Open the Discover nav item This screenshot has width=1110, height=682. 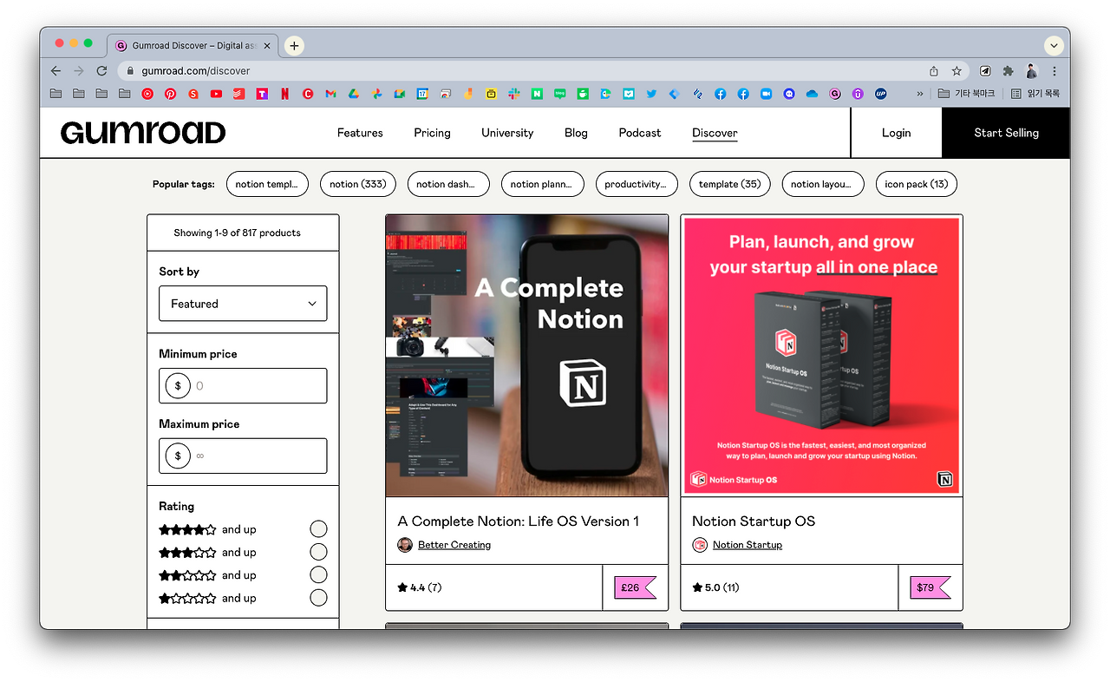[x=715, y=133]
